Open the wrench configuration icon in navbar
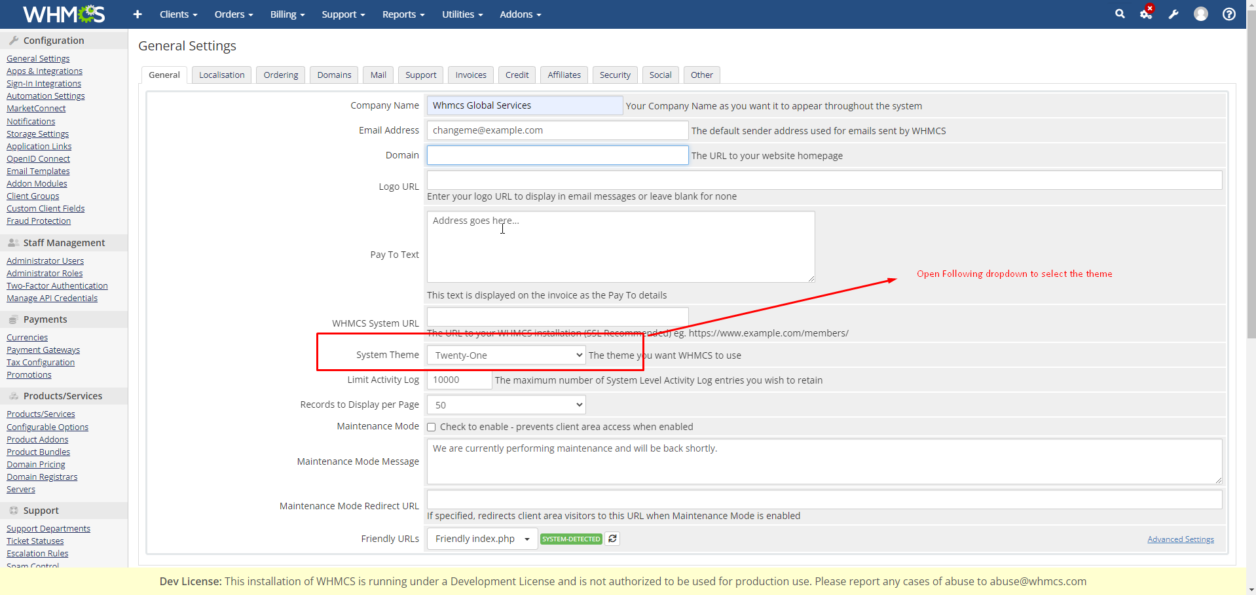This screenshot has height=595, width=1256. 1173,14
